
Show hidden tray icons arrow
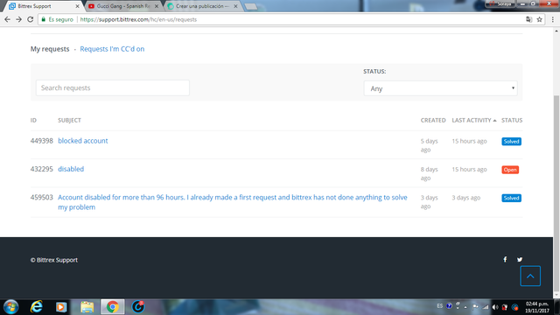[x=465, y=307]
